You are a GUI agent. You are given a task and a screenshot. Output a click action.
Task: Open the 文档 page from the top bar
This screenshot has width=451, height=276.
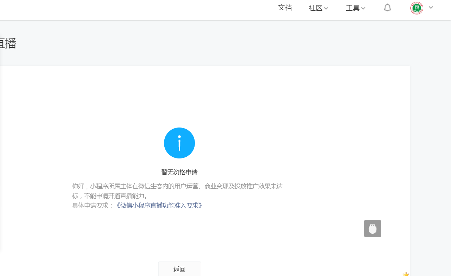coord(285,8)
